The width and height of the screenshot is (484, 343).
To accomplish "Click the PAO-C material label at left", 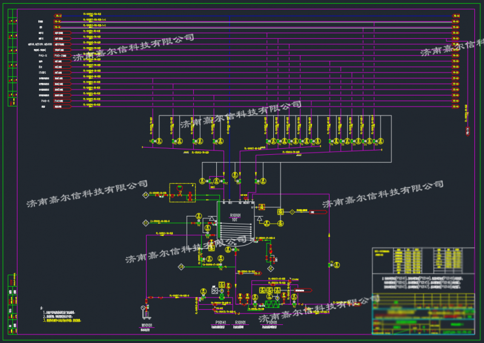I will coord(45,101).
